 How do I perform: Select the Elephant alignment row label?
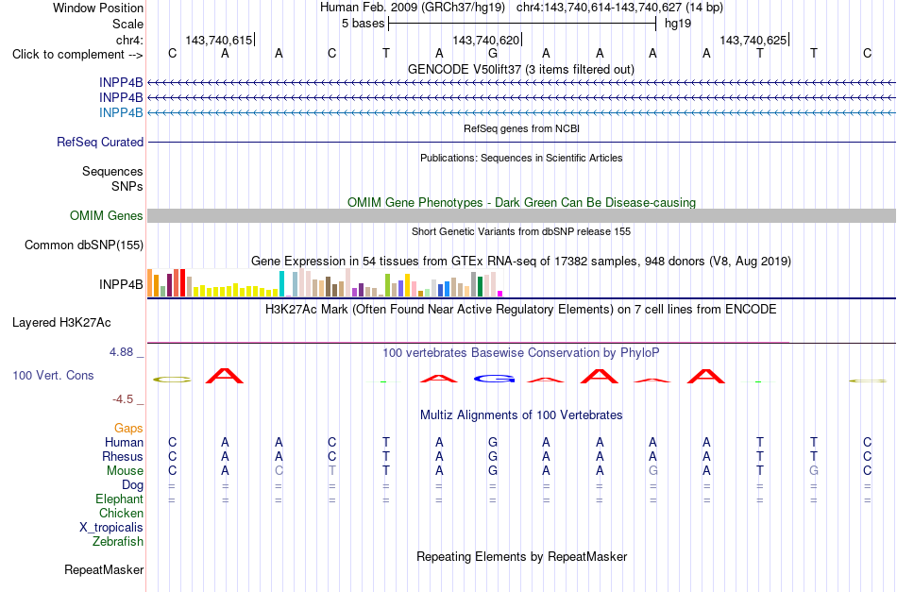click(x=120, y=499)
